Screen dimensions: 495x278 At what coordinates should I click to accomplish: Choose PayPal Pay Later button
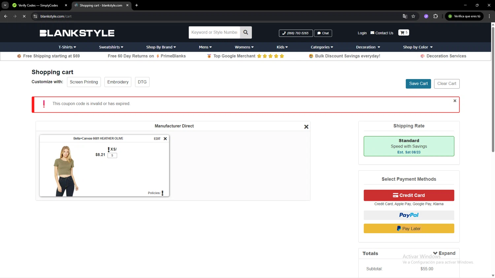(x=409, y=229)
